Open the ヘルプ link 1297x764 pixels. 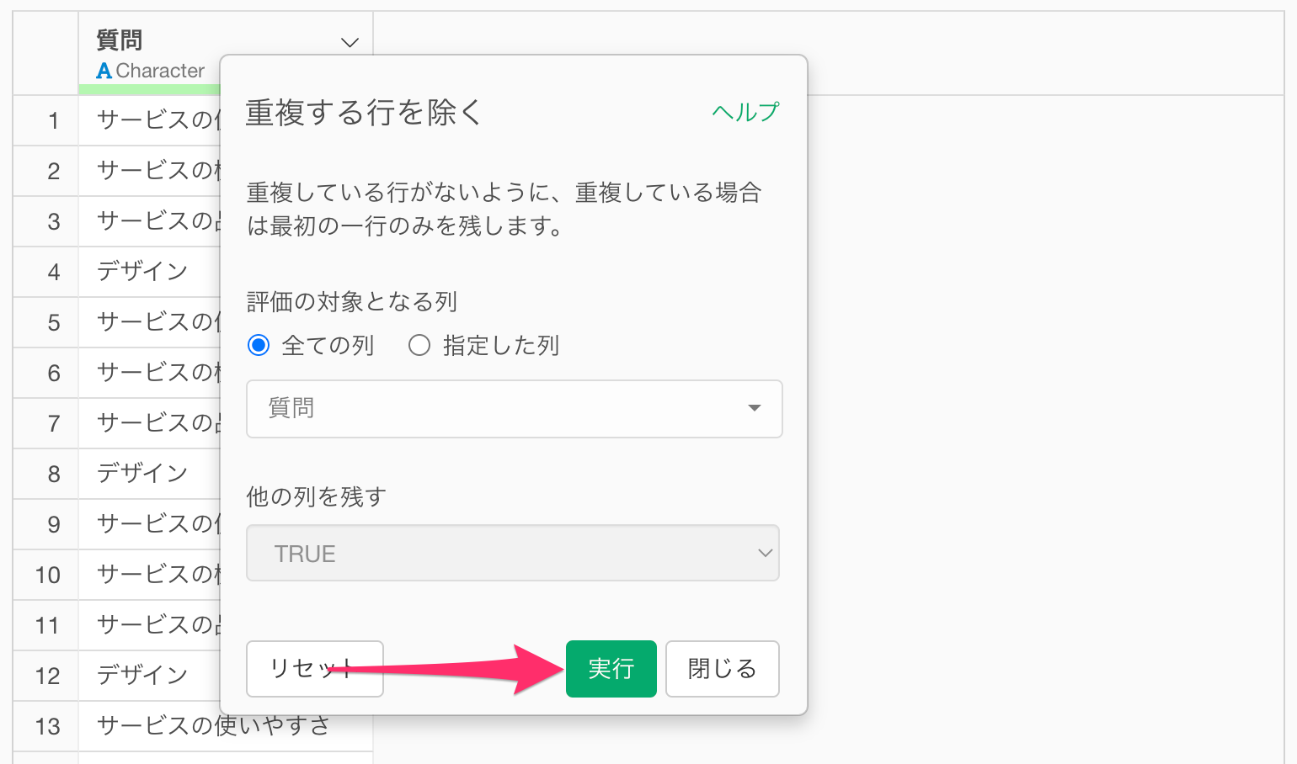click(745, 112)
